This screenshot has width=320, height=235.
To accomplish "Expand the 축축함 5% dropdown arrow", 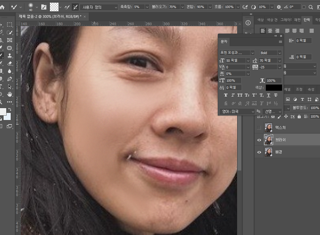I will (147, 7).
